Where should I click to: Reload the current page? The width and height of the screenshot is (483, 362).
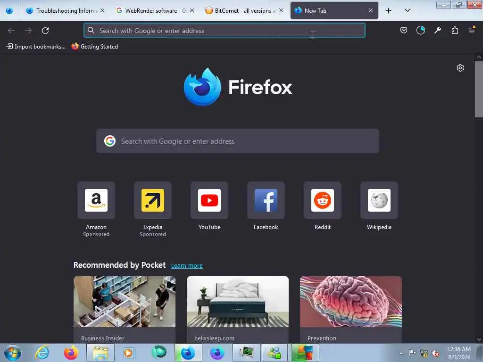pos(45,31)
